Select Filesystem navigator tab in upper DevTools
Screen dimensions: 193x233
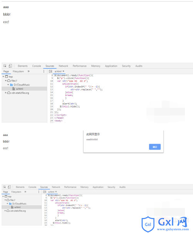18,72
